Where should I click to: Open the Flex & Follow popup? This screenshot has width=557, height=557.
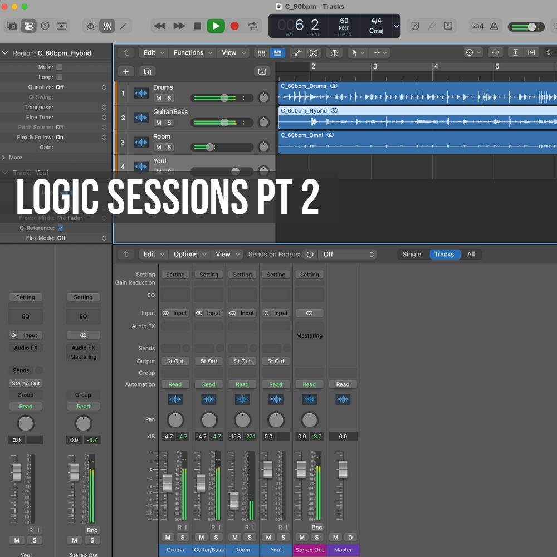pyautogui.click(x=81, y=137)
